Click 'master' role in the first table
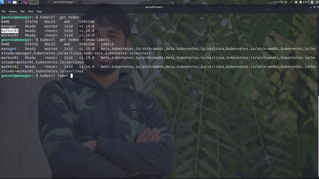The height and width of the screenshot is (179, 319). coord(51,26)
